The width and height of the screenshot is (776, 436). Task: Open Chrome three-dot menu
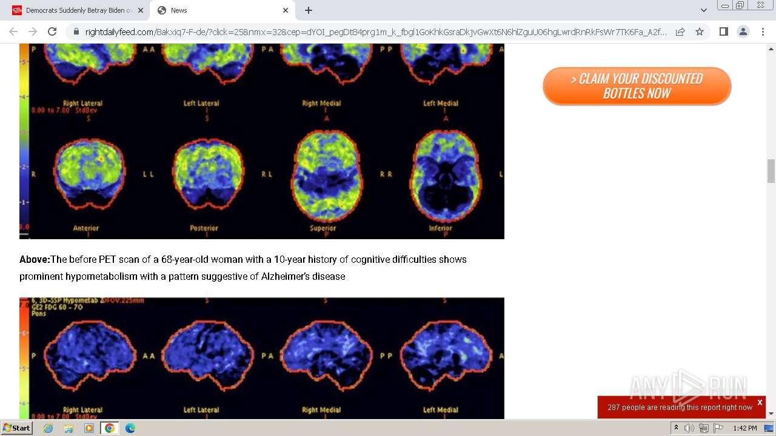coord(762,31)
